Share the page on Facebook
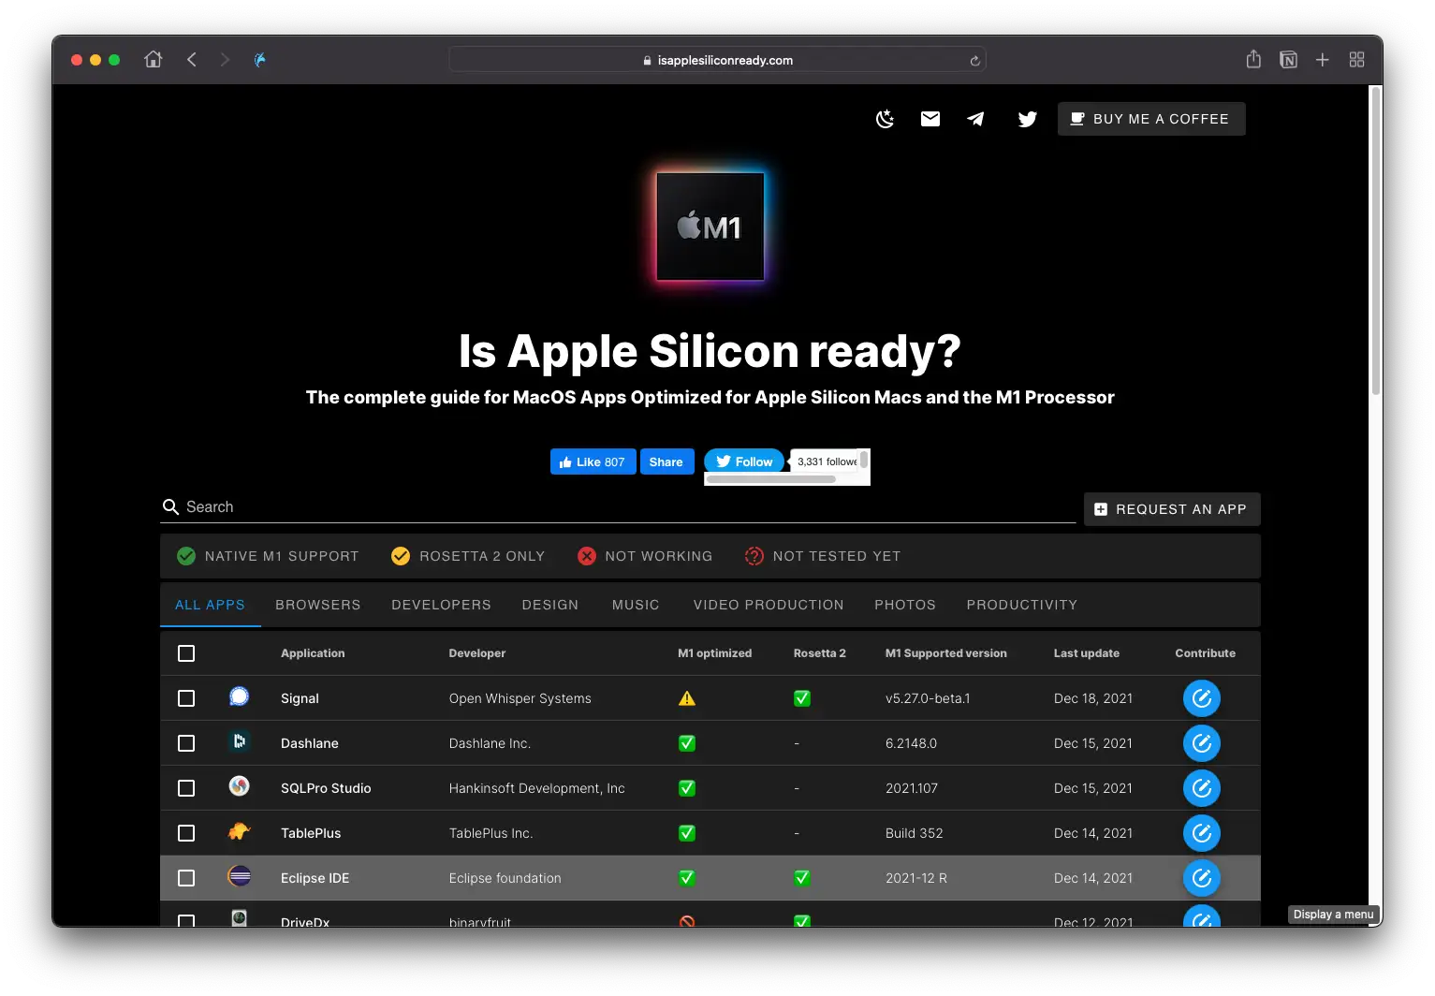1435x996 pixels. (666, 461)
